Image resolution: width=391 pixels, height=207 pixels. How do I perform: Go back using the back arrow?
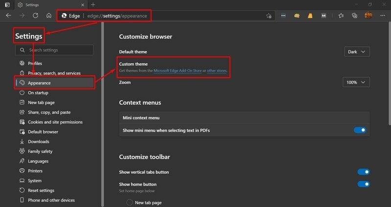click(8, 16)
